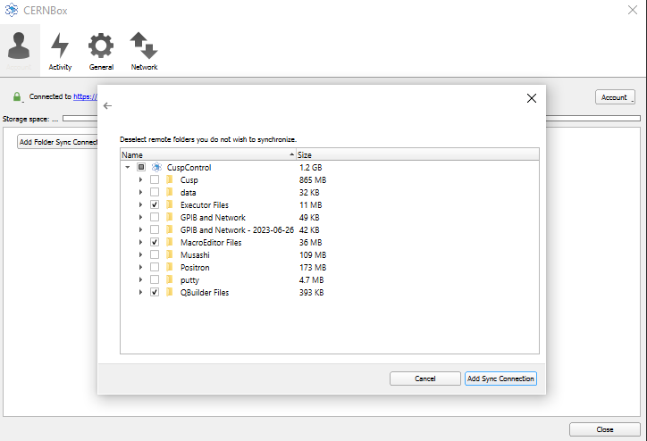Click the Add Sync Connection button
The image size is (647, 441).
(x=500, y=379)
